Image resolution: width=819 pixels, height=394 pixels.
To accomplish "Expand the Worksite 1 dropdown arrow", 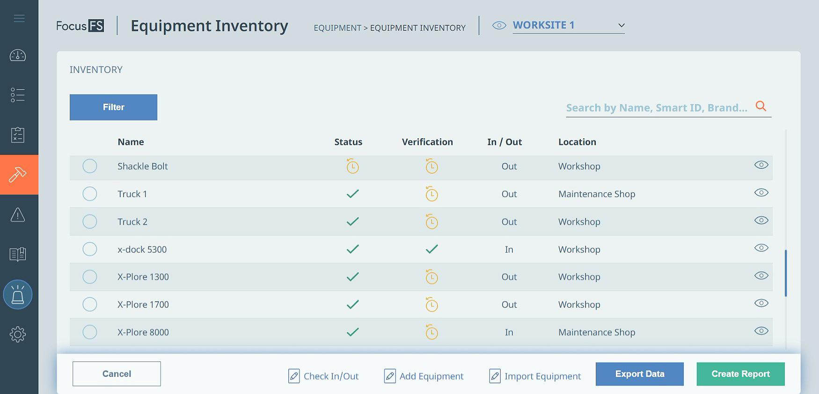I will pos(621,26).
